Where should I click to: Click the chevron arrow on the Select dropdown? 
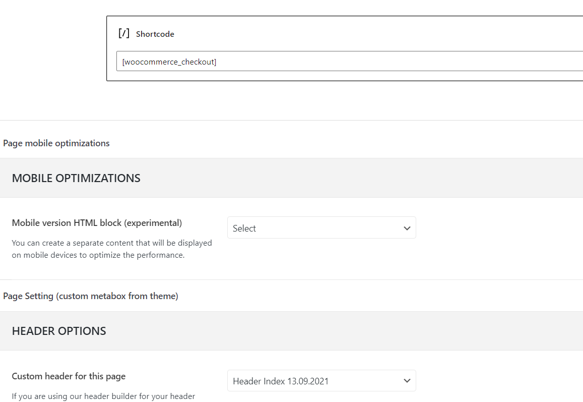point(407,228)
